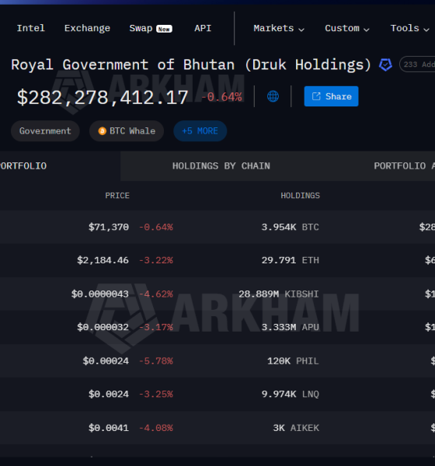
Task: Click the $71,370 BTC price
Action: [109, 227]
